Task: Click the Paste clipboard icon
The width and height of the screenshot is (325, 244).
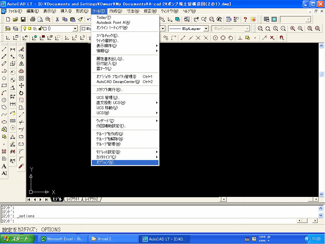Action: tap(72, 19)
